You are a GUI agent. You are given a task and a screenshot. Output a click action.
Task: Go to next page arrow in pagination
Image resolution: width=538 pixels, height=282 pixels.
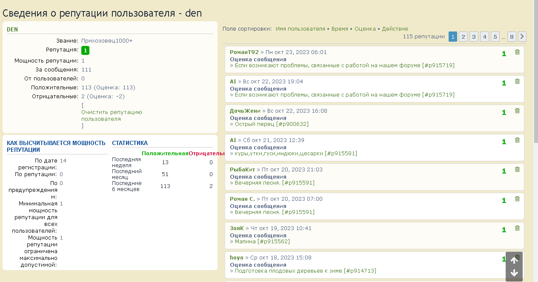(x=522, y=37)
